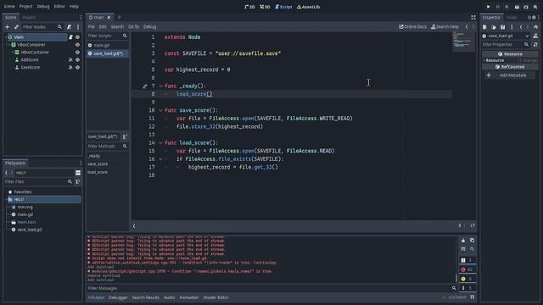The width and height of the screenshot is (543, 305).
Task: Toggle standard messages filter in output
Action: tap(467, 260)
